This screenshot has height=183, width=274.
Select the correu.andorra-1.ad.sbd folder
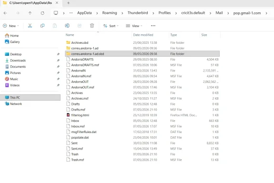[x=142, y=54]
